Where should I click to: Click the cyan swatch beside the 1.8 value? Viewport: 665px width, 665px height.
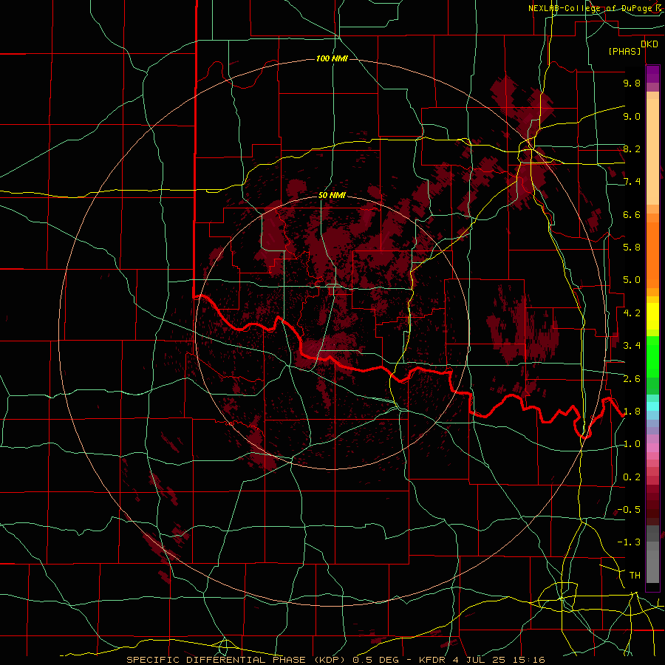click(x=652, y=406)
